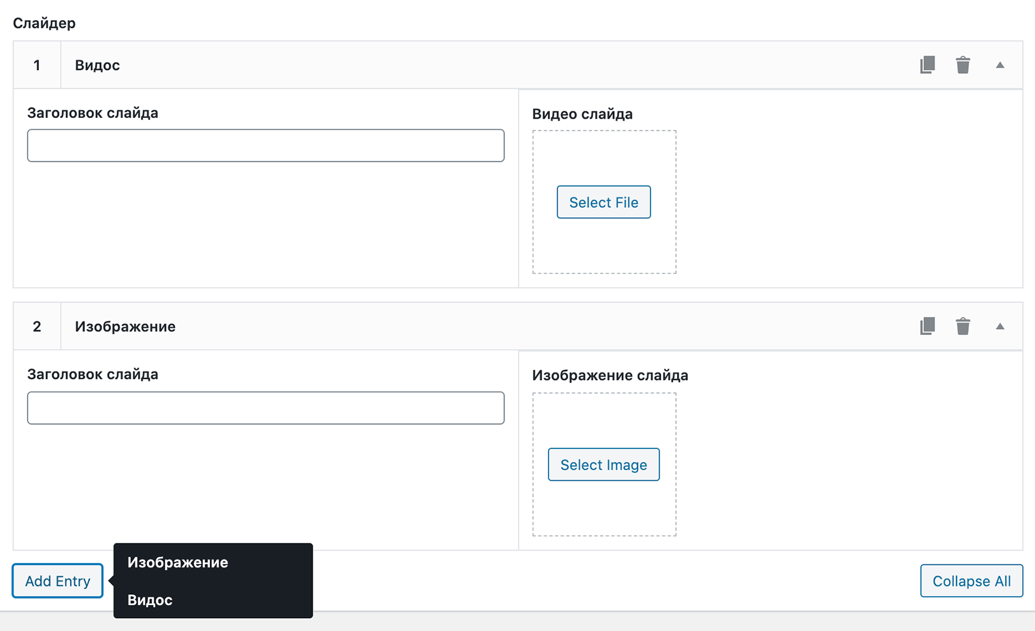Image resolution: width=1035 pixels, height=631 pixels.
Task: Collapse the Видос entry
Action: pyautogui.click(x=1000, y=65)
